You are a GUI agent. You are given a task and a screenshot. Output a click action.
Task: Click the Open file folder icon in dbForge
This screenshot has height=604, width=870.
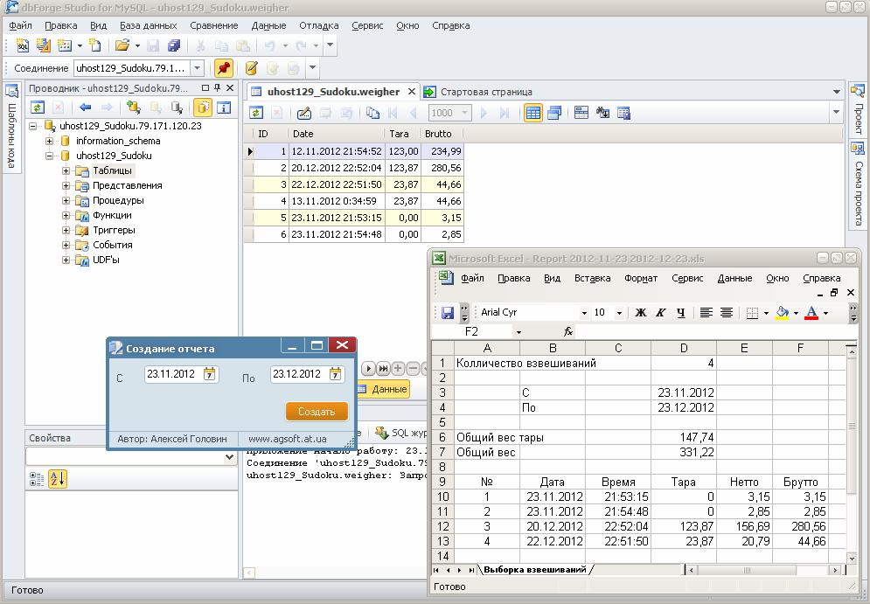tap(122, 45)
